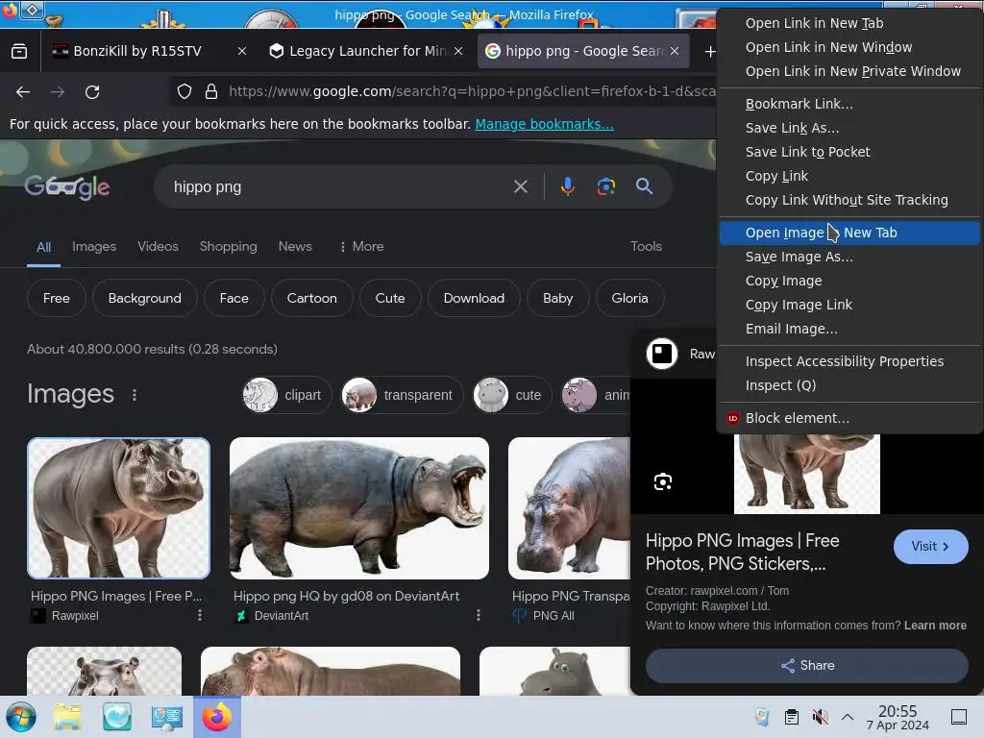Choose Open Link in New Window
Viewport: 984px width, 738px height.
(849, 47)
